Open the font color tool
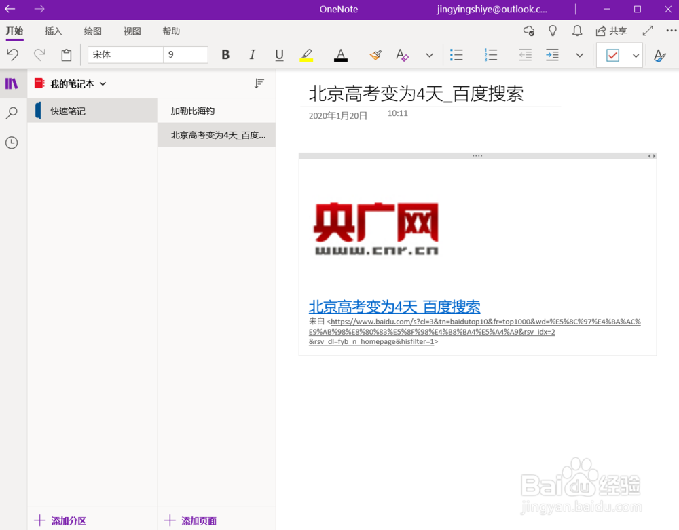The height and width of the screenshot is (530, 679). (340, 55)
